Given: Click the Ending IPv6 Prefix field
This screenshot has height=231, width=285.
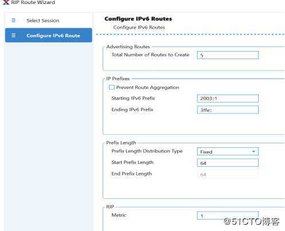Looking at the screenshot, I should click(x=228, y=110).
